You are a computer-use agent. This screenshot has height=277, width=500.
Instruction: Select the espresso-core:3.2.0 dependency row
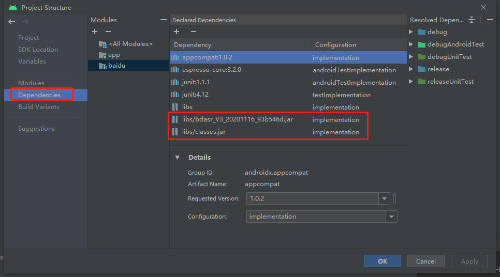(x=288, y=70)
